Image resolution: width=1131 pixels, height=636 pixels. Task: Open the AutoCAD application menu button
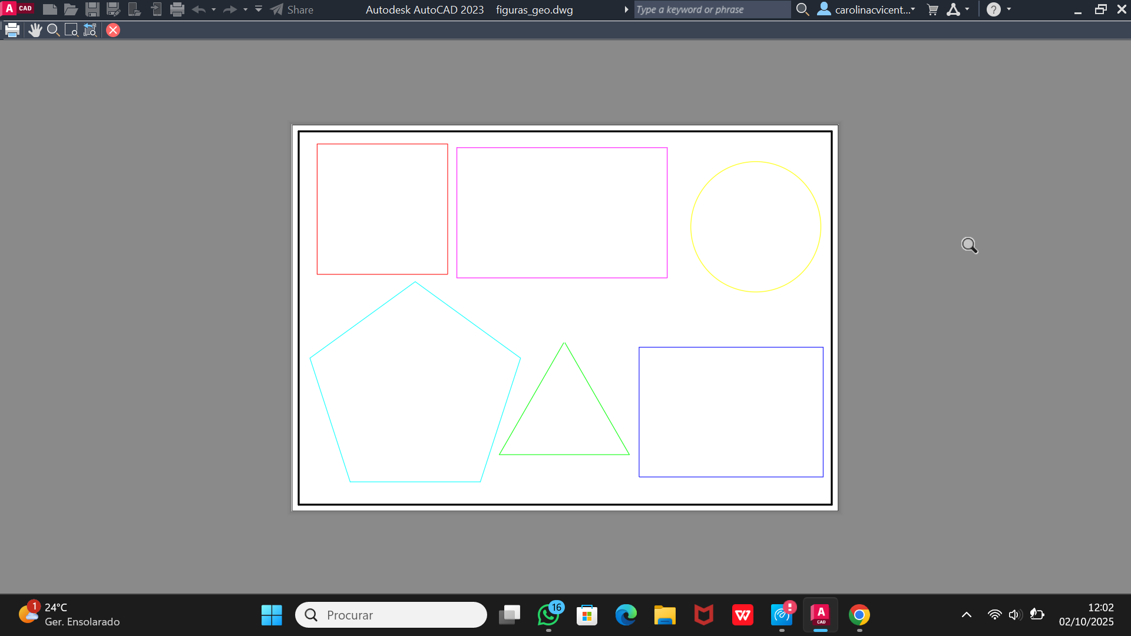tap(17, 9)
